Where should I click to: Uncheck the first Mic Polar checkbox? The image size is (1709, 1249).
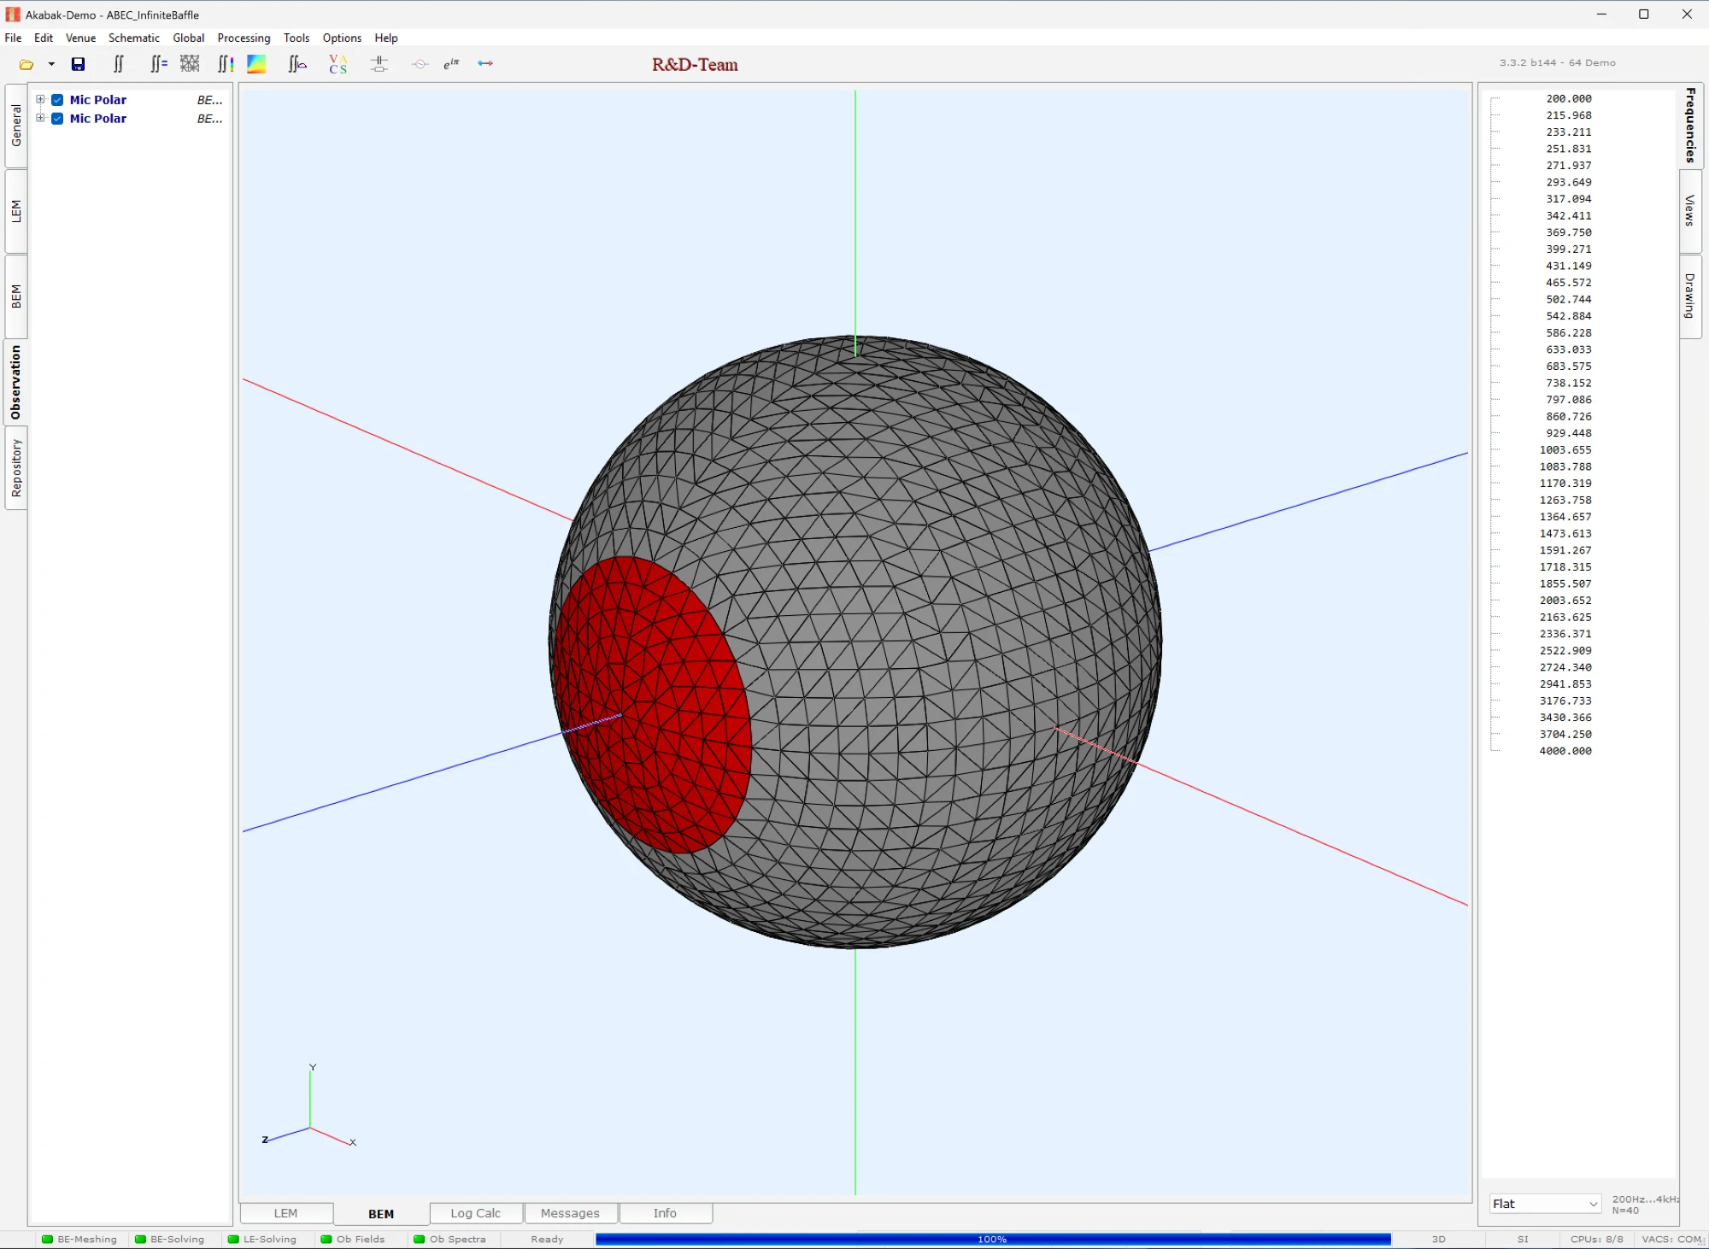pos(57,100)
